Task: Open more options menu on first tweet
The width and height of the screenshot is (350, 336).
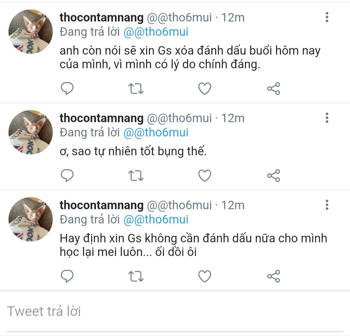Action: coord(327,17)
